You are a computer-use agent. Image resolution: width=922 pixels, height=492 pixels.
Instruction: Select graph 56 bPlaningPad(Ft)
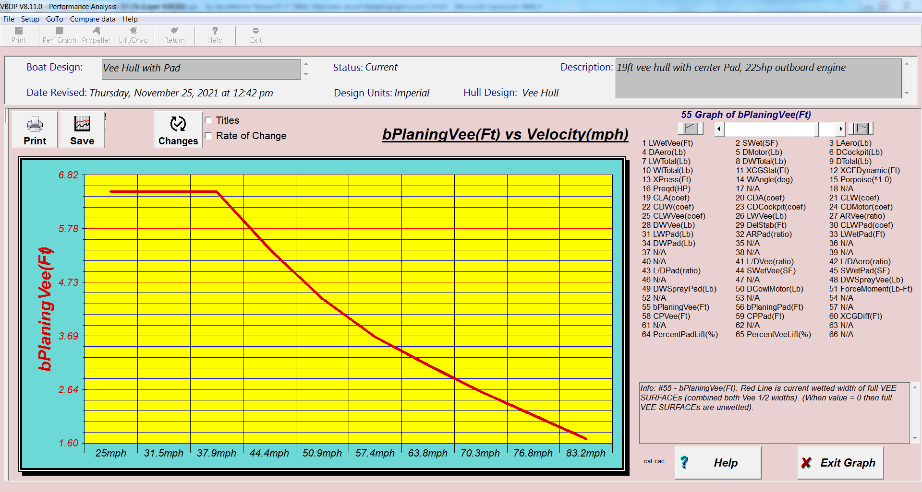tap(769, 307)
